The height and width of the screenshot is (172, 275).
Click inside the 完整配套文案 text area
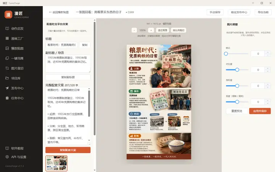pos(66,116)
